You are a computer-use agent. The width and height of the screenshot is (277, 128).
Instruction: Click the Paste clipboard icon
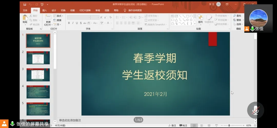coord(25,18)
